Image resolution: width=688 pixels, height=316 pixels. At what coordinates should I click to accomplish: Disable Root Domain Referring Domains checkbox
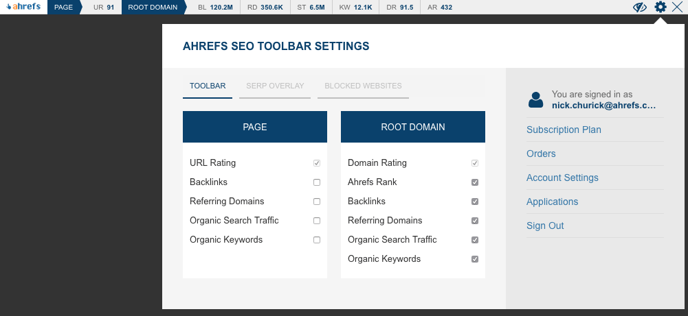click(475, 221)
